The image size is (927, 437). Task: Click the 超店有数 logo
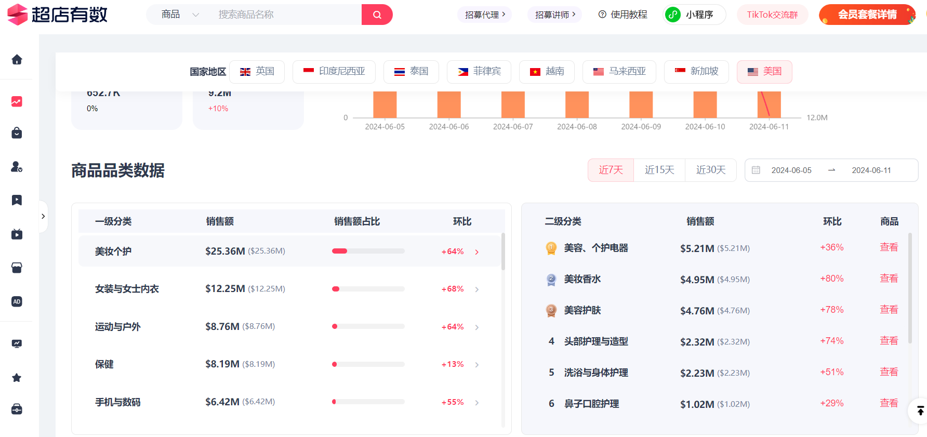[x=57, y=15]
